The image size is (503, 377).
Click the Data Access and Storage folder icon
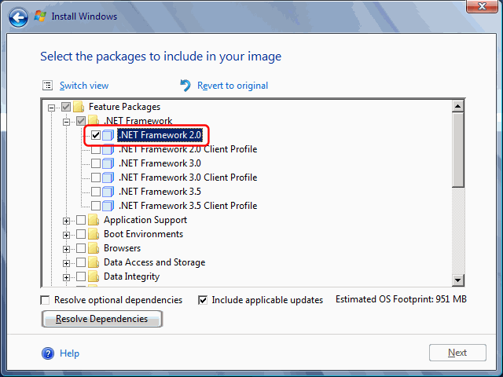point(94,262)
